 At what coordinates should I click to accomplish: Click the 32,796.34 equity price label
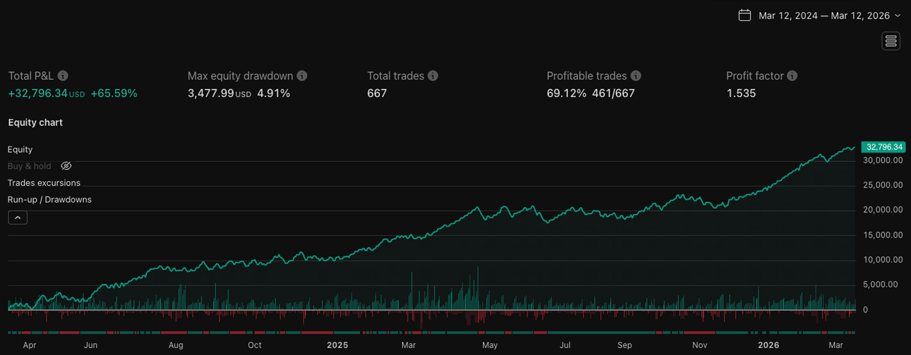tap(883, 147)
